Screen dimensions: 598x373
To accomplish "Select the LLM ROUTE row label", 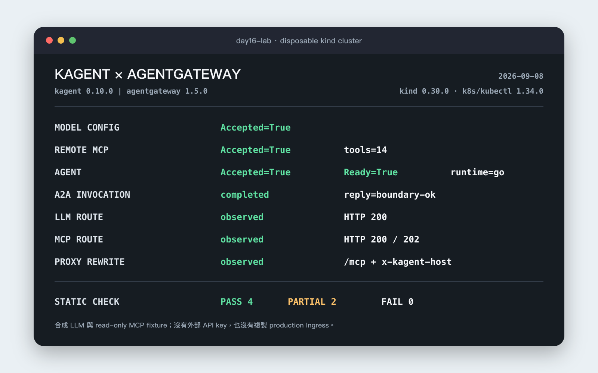I will coord(79,217).
